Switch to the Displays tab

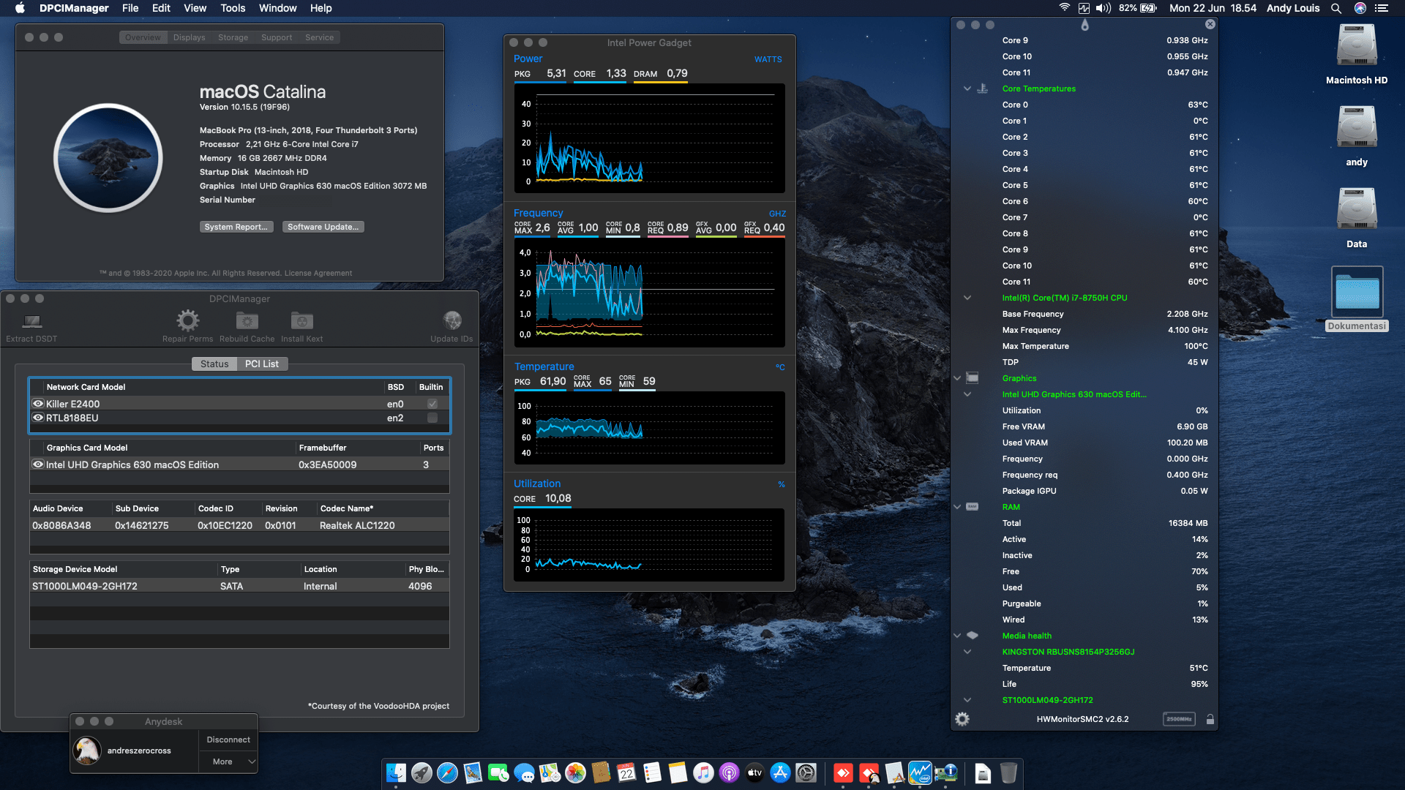[189, 37]
